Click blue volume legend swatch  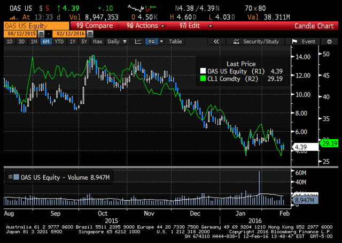pos(16,177)
